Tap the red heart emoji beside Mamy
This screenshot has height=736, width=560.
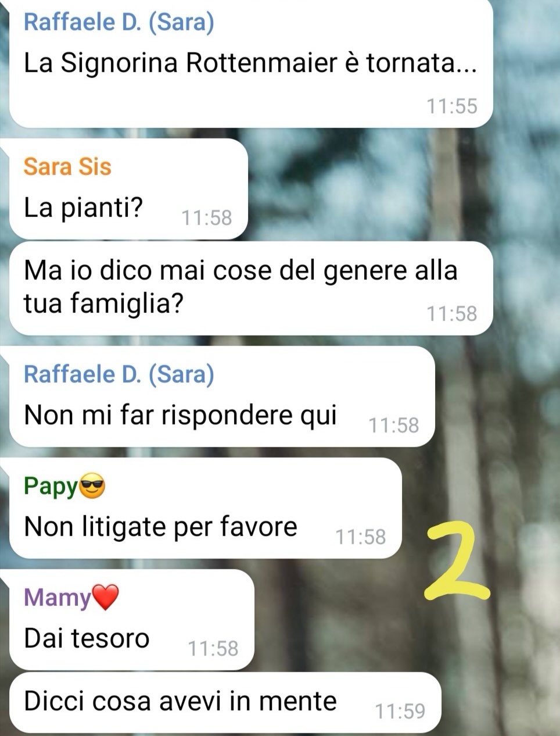point(105,597)
